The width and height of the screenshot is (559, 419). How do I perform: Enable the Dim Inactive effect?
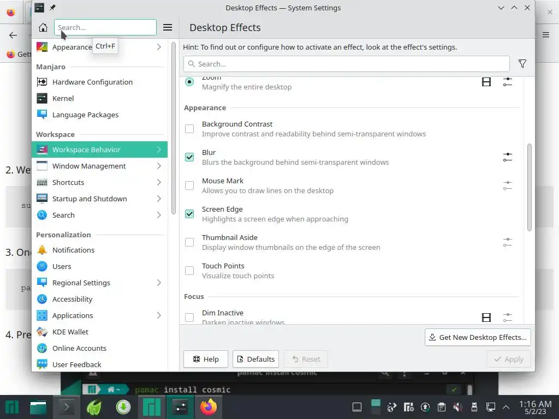pos(189,317)
